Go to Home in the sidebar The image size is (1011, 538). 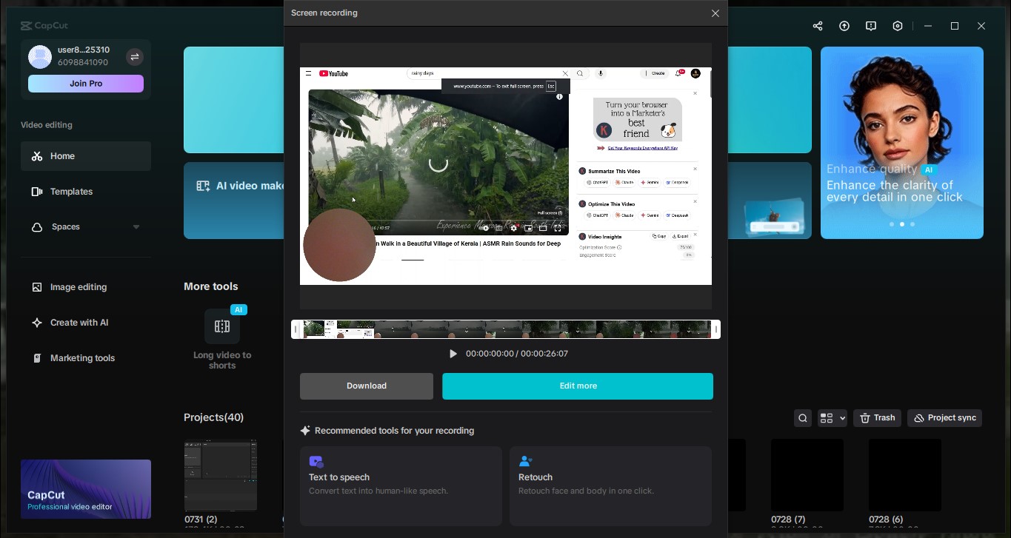click(x=62, y=156)
